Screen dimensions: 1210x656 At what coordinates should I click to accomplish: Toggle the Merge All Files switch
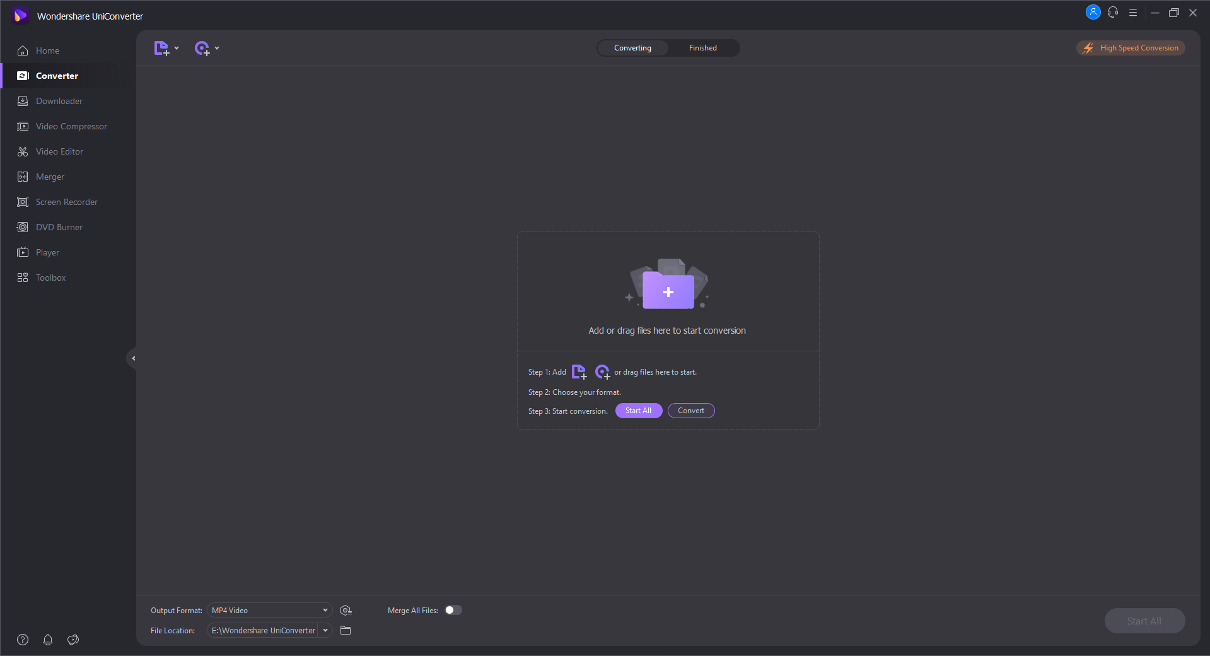(x=453, y=610)
